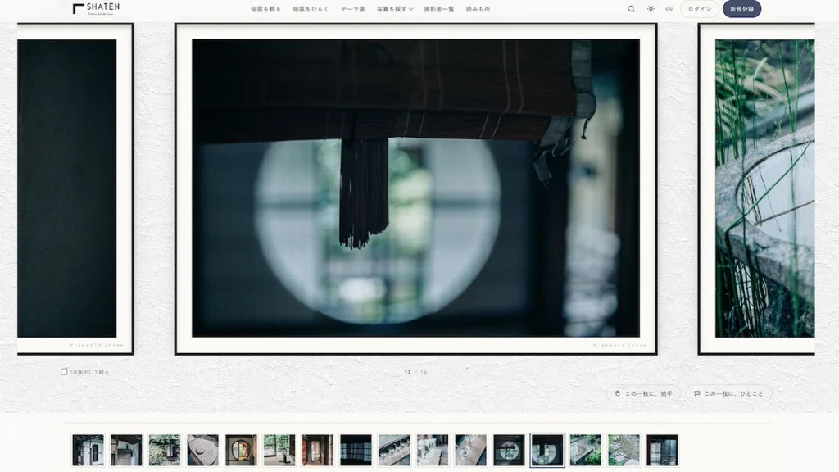This screenshot has width=839, height=472.
Task: Select second thumbnail of wooden entrance
Action: 126,450
